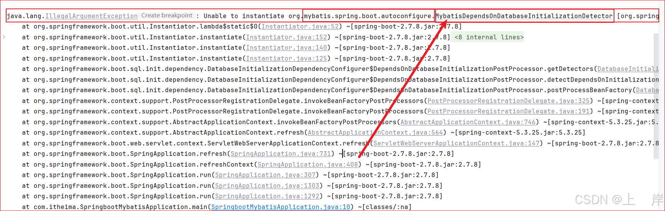The image size is (665, 211).
Task: Open PostProcessorRegistrationDelegate.java:325 link
Action: coord(509,101)
